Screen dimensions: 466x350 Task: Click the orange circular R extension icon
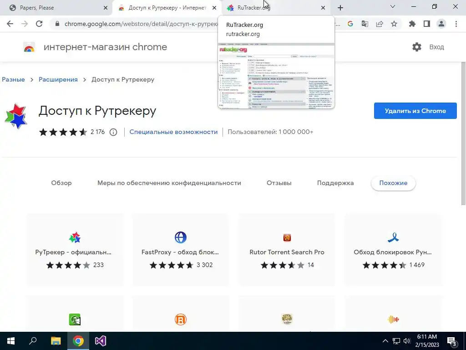click(x=180, y=319)
